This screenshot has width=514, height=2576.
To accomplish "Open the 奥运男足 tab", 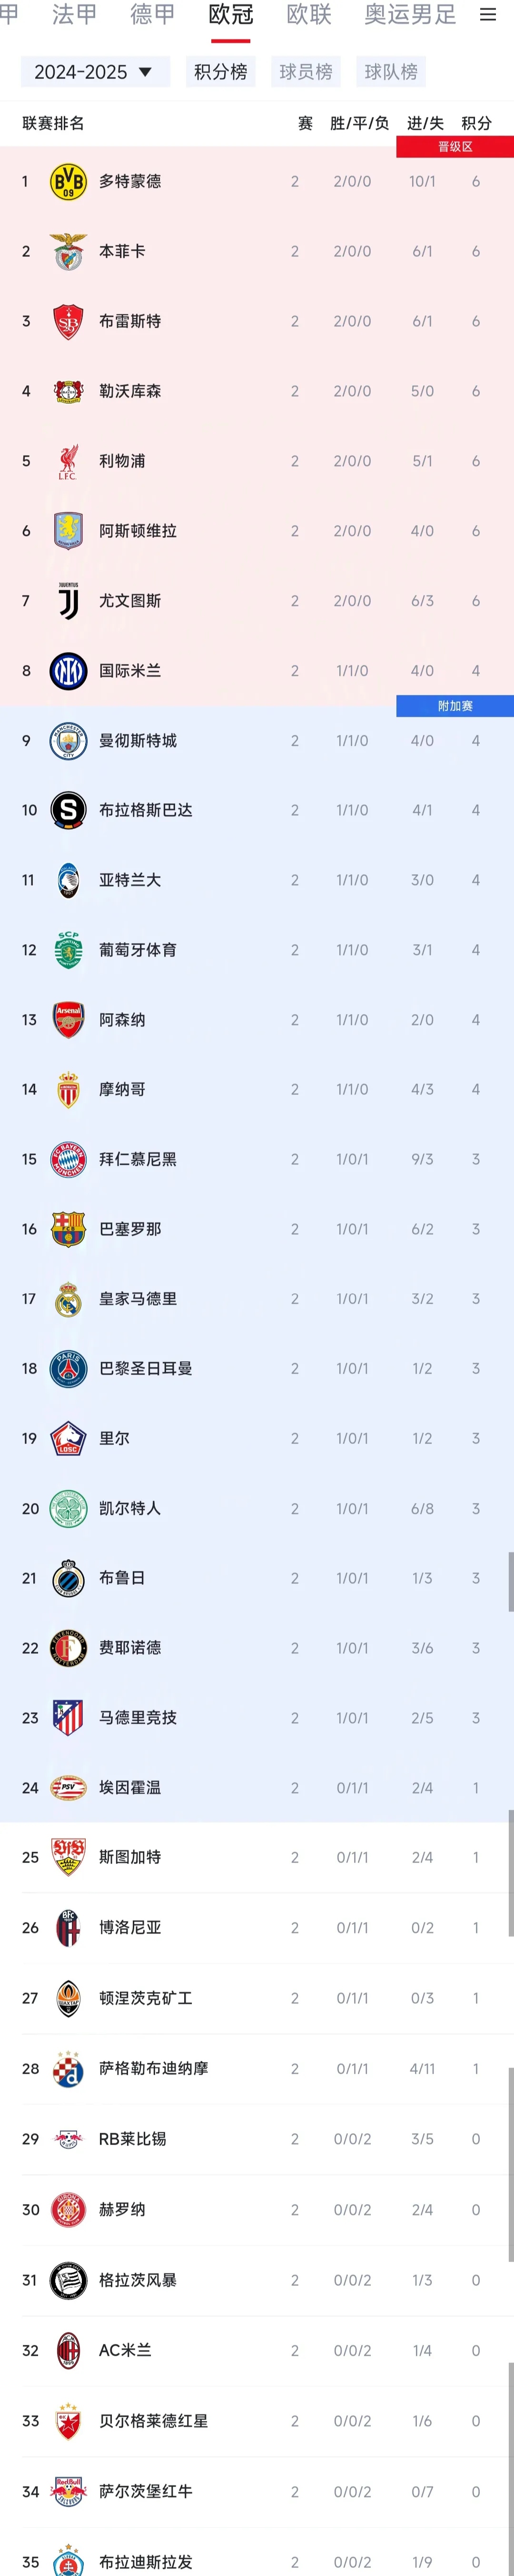I will 410,15.
